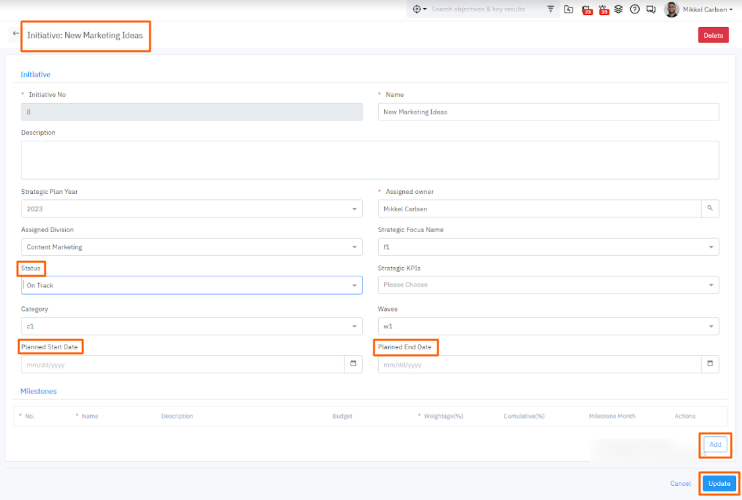Viewport: 742px width, 500px height.
Task: Click the red Delete button
Action: [x=713, y=36]
